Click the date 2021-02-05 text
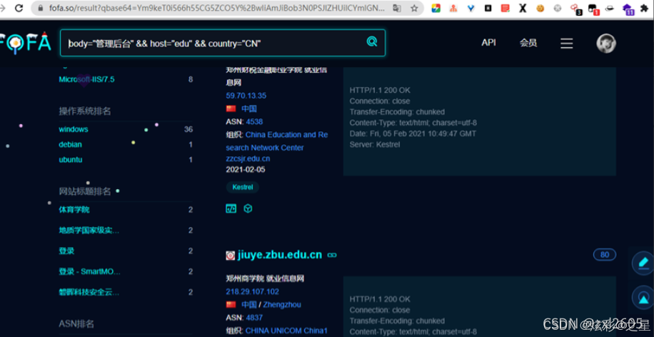This screenshot has height=337, width=654. click(x=246, y=170)
